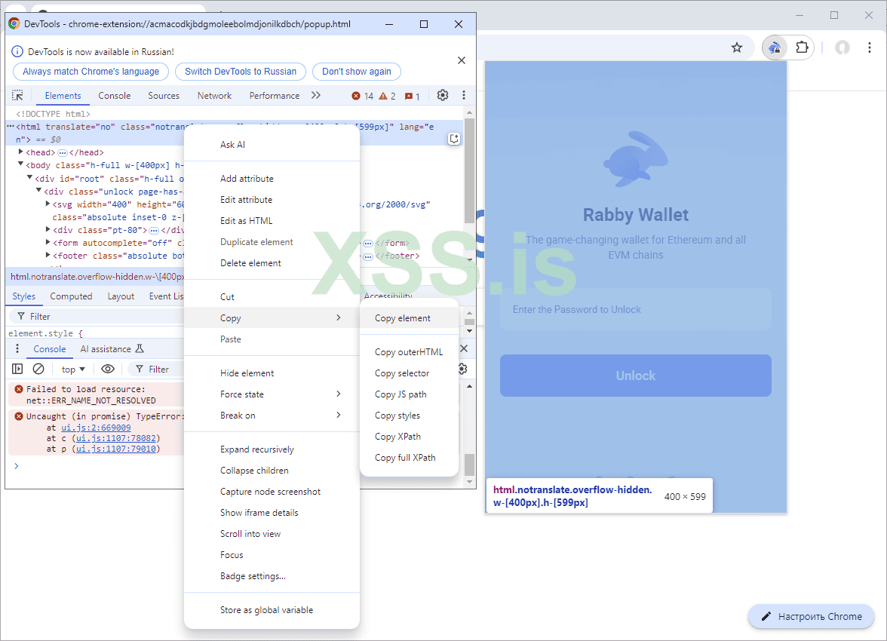Clear the console icon

tap(38, 369)
